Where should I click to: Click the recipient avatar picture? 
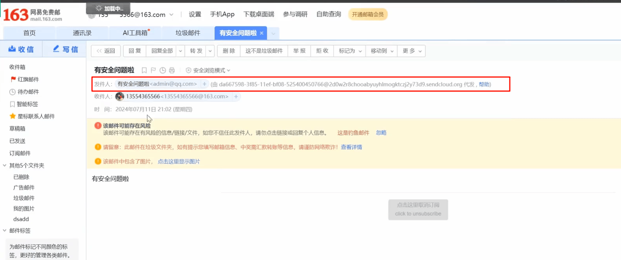(x=120, y=97)
